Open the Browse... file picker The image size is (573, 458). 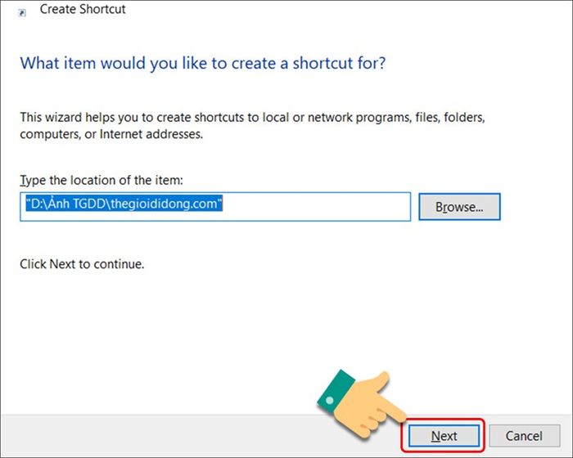tap(459, 207)
